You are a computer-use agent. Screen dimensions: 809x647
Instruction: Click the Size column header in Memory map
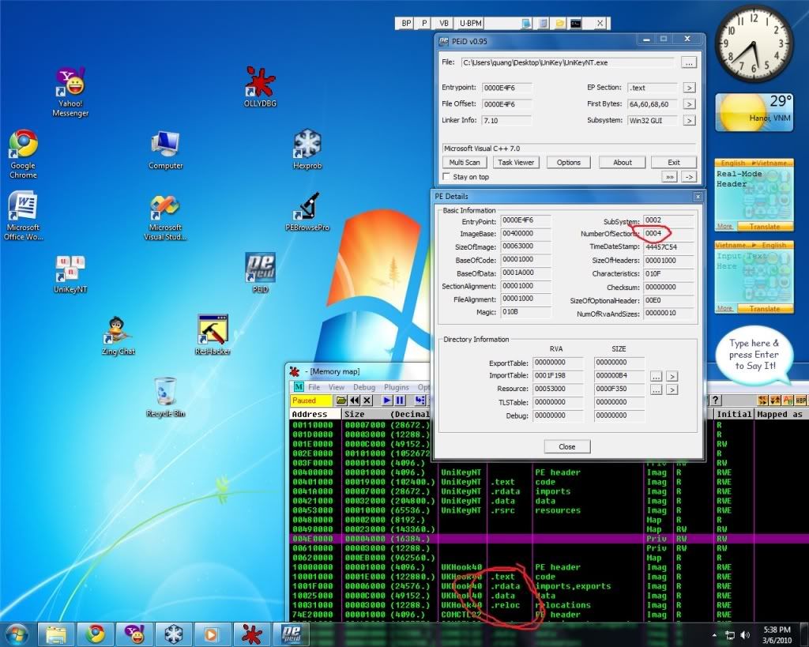pyautogui.click(x=386, y=414)
